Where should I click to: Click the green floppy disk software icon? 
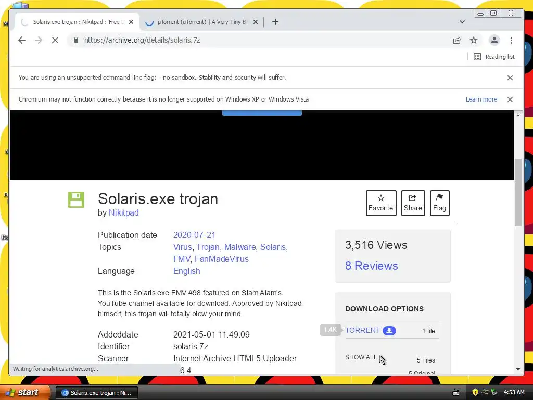pyautogui.click(x=76, y=199)
